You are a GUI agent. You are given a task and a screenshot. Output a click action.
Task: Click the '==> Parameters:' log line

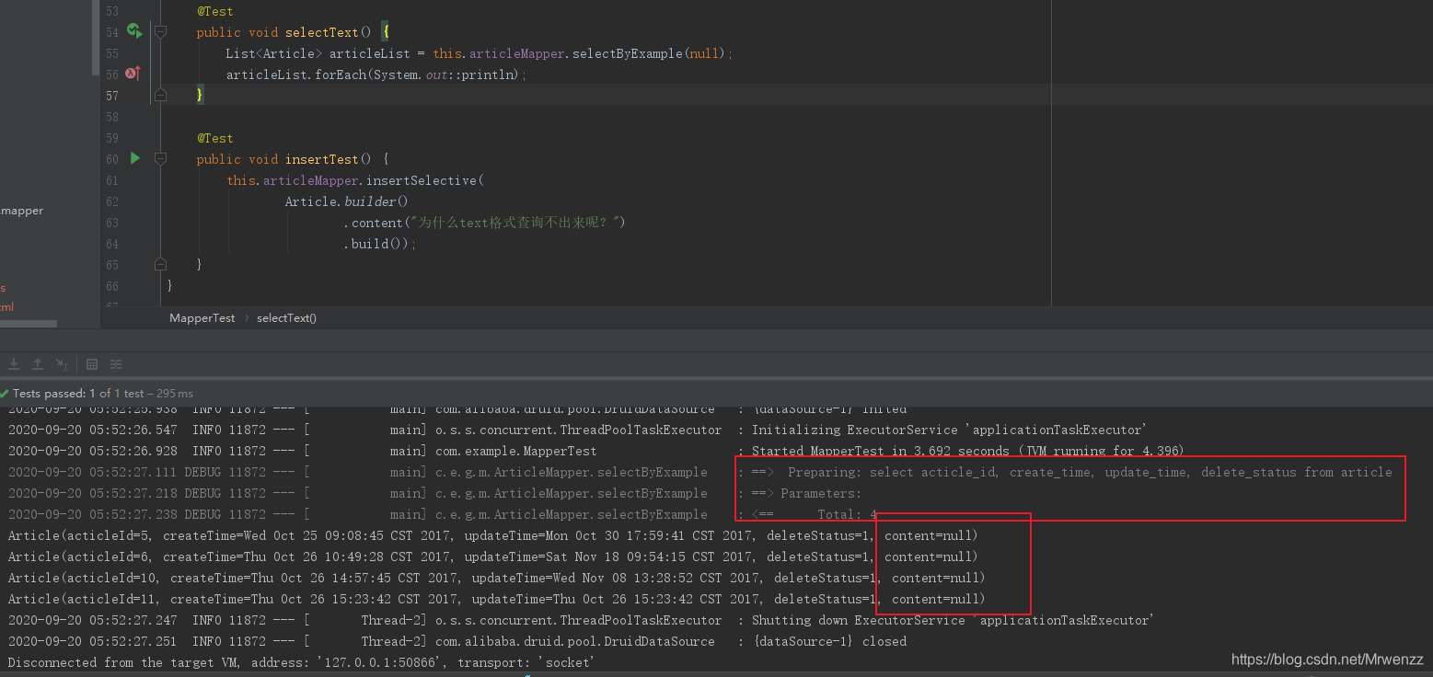[806, 493]
